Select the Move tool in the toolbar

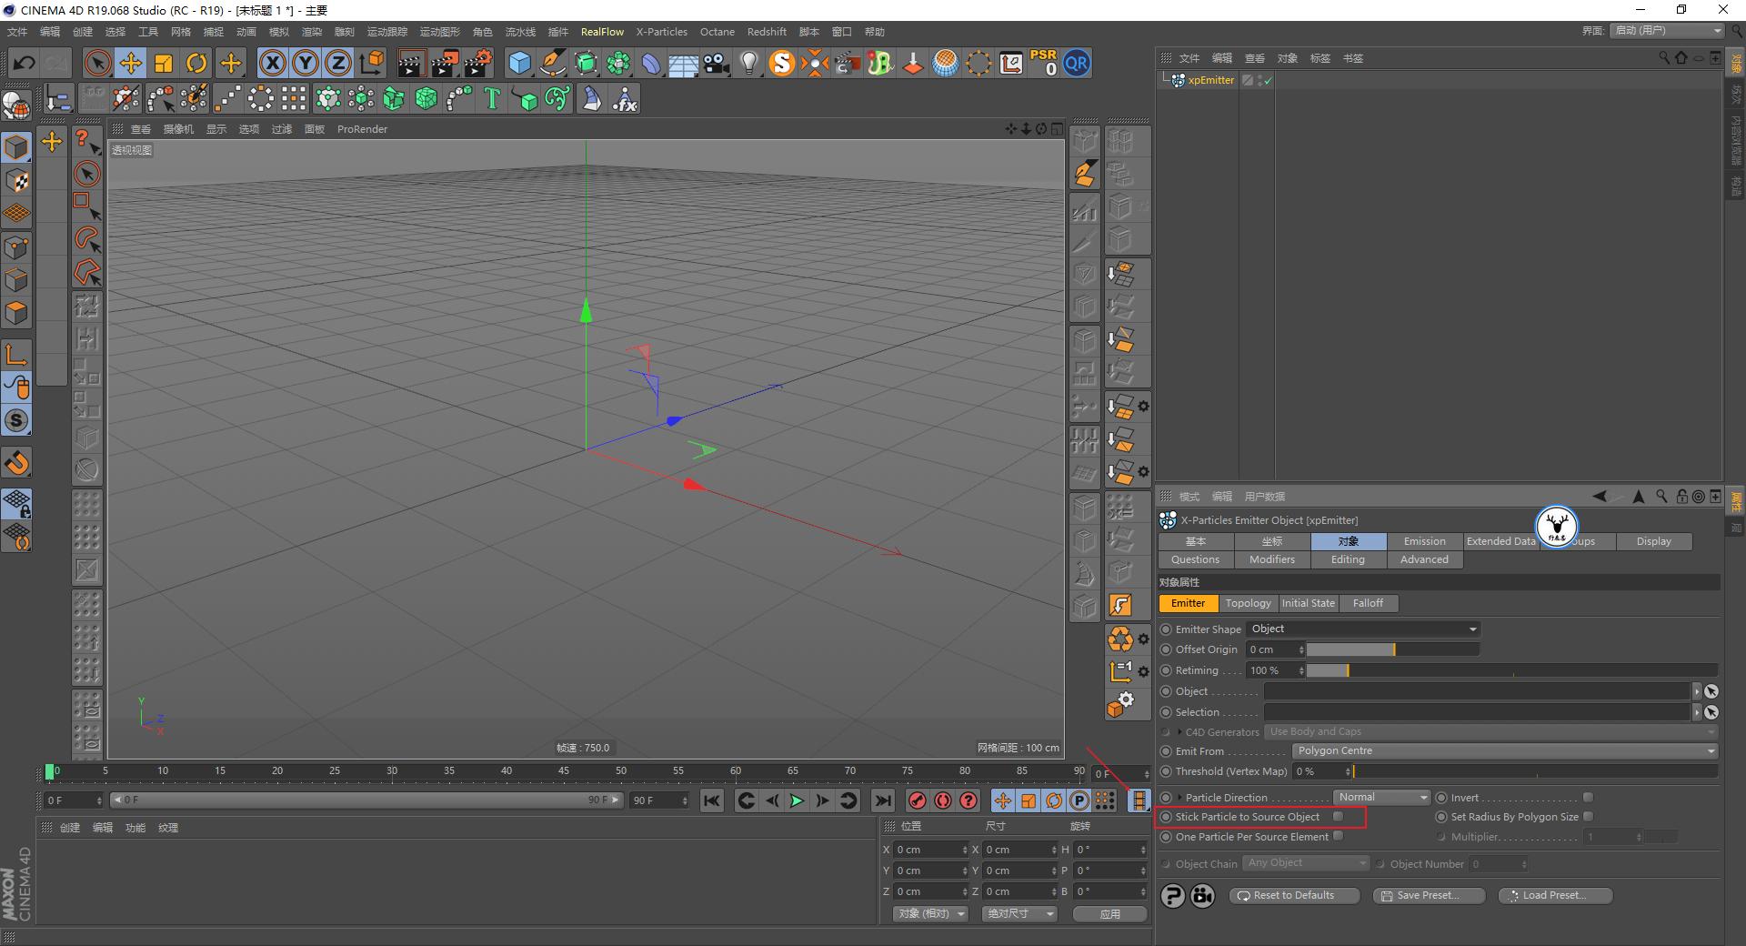[131, 63]
